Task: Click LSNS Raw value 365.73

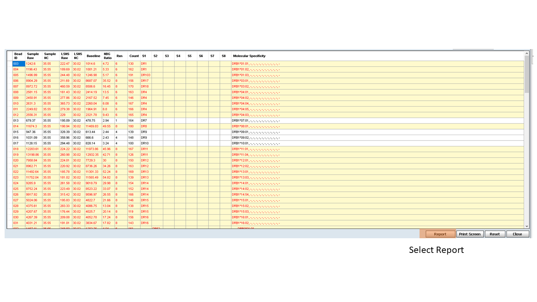Action: pos(65,103)
